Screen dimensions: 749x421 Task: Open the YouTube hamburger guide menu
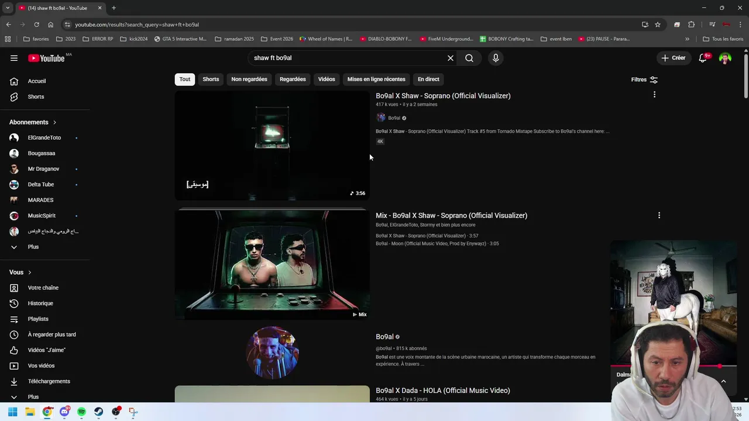click(x=14, y=58)
